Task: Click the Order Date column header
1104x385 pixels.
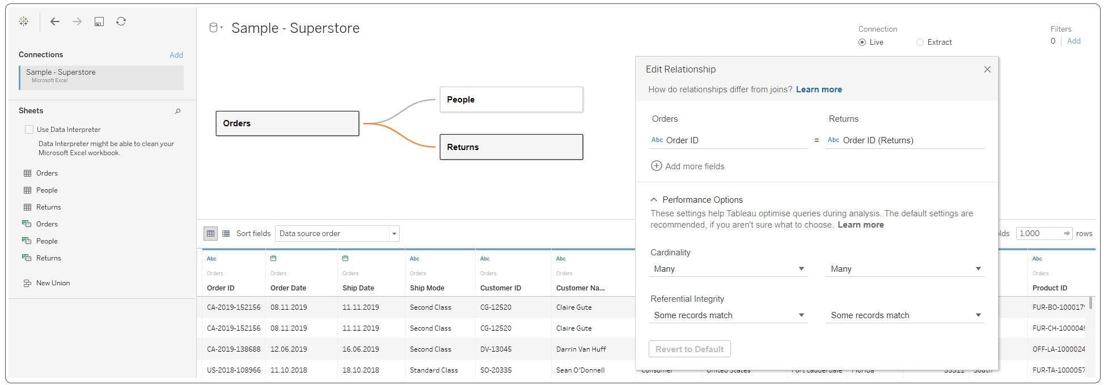Action: pos(288,288)
